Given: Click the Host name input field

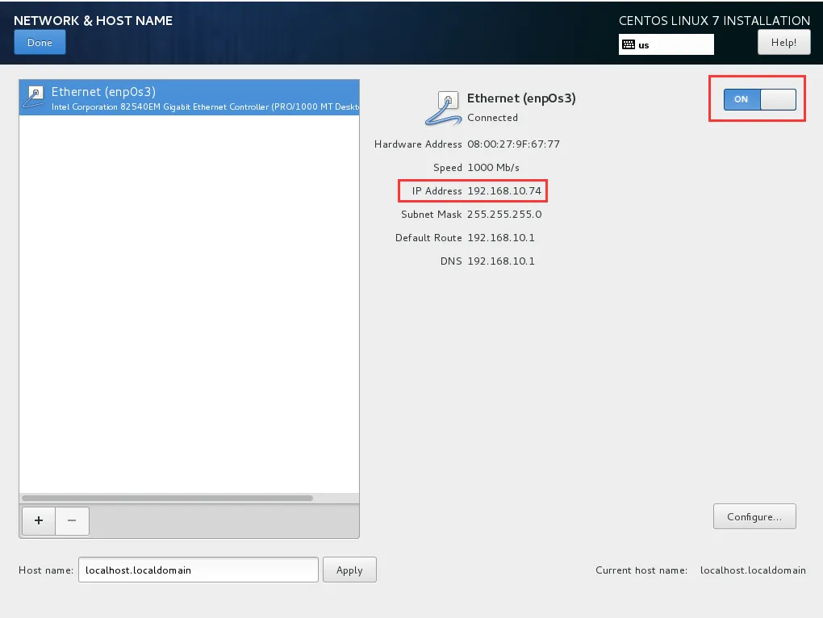Looking at the screenshot, I should [198, 570].
